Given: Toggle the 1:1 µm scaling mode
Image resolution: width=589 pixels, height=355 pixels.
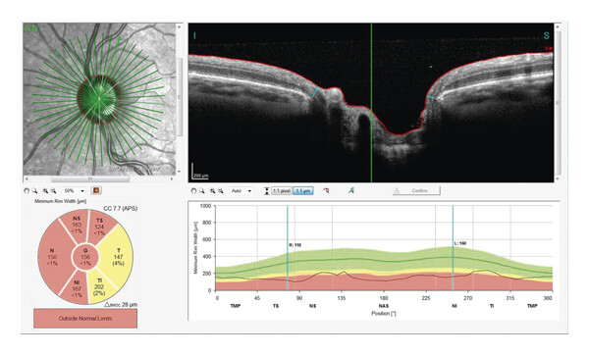Looking at the screenshot, I should [302, 191].
